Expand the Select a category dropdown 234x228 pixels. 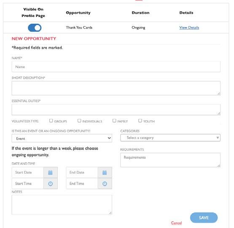(x=170, y=138)
